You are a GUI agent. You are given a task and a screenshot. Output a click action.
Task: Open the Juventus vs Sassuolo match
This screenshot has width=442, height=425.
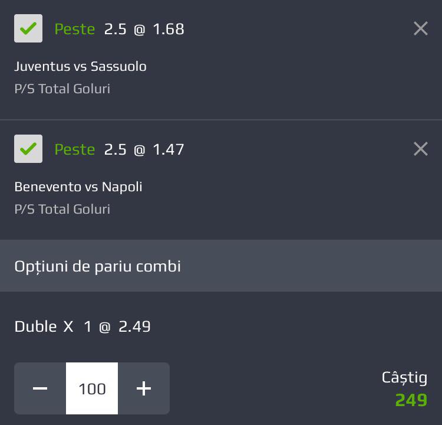80,67
